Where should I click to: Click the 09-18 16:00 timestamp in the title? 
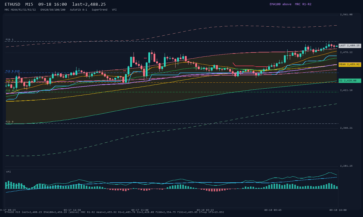53,4
